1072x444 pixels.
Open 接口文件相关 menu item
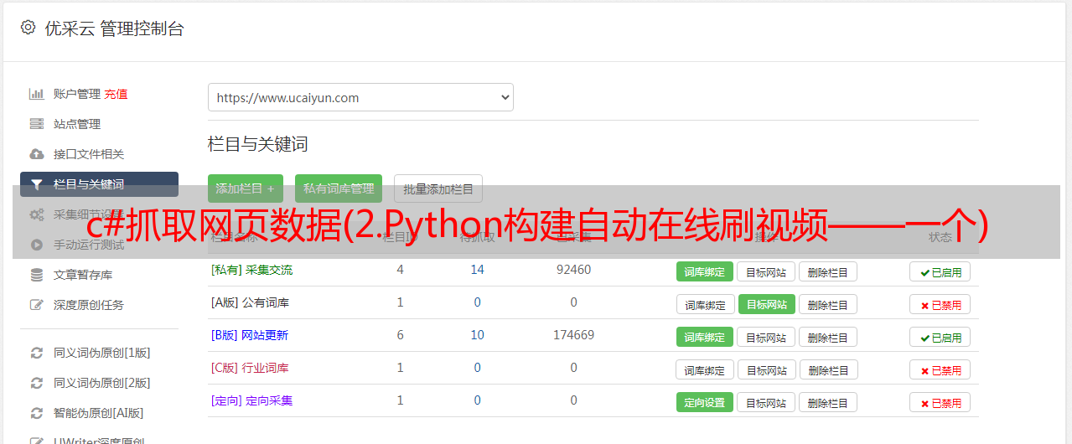pyautogui.click(x=89, y=154)
